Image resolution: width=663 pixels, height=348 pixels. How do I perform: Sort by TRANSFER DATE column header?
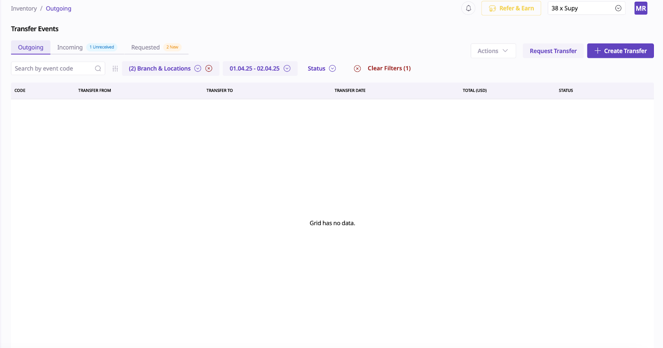coord(350,90)
